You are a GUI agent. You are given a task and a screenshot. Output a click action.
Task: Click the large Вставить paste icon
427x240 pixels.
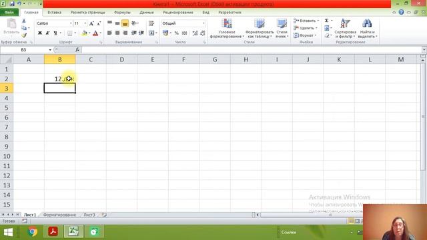[x=11, y=24]
